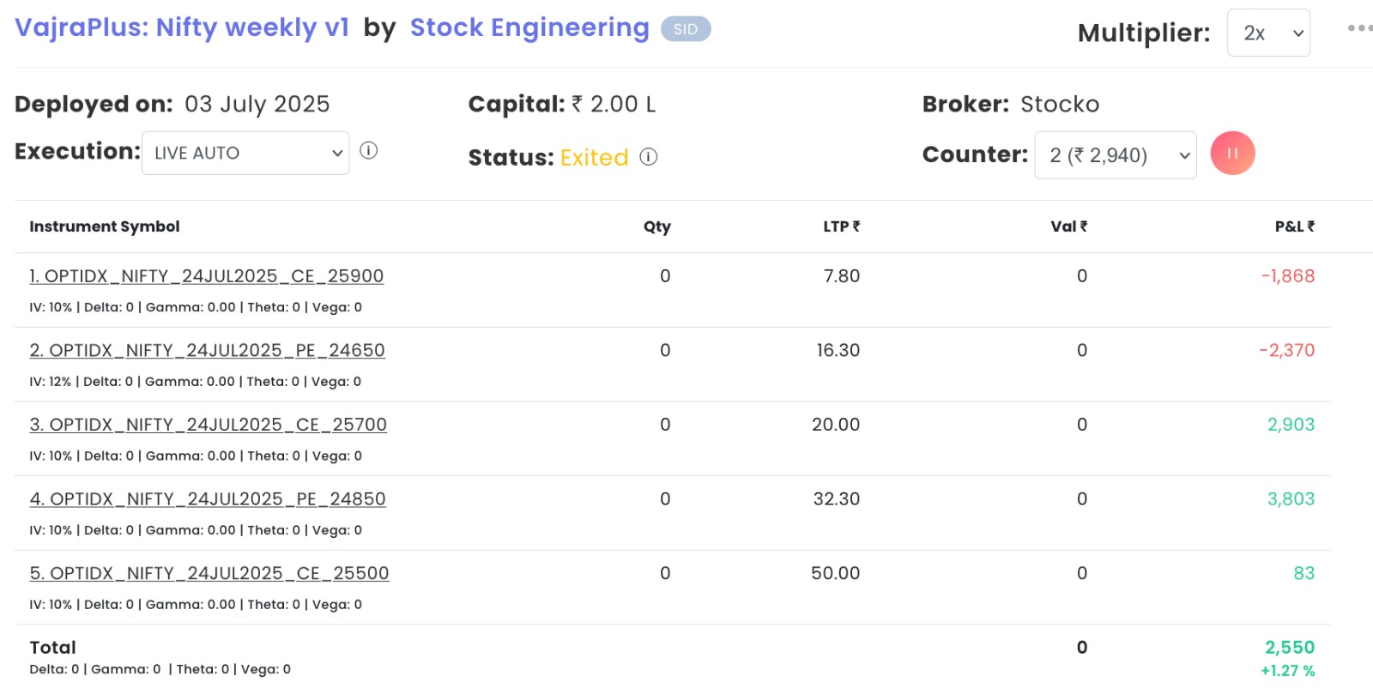The height and width of the screenshot is (700, 1373).
Task: Click the SID badge
Action: pos(685,29)
